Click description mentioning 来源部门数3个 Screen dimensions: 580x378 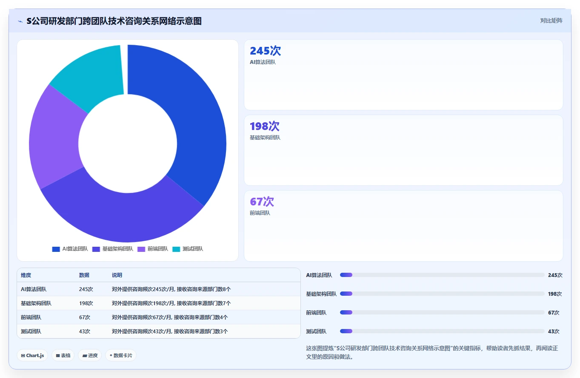(x=170, y=332)
